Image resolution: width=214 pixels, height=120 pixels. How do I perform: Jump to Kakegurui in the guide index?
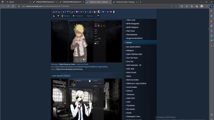pos(130,50)
